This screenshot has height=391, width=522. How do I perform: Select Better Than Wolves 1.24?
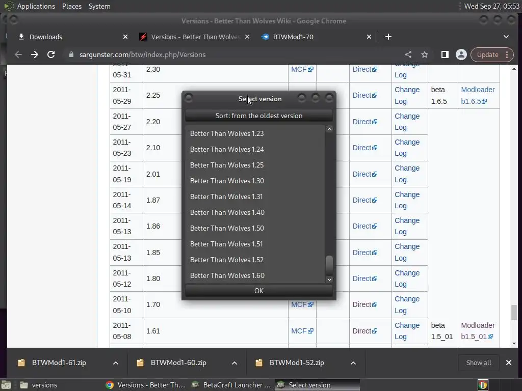(255, 149)
